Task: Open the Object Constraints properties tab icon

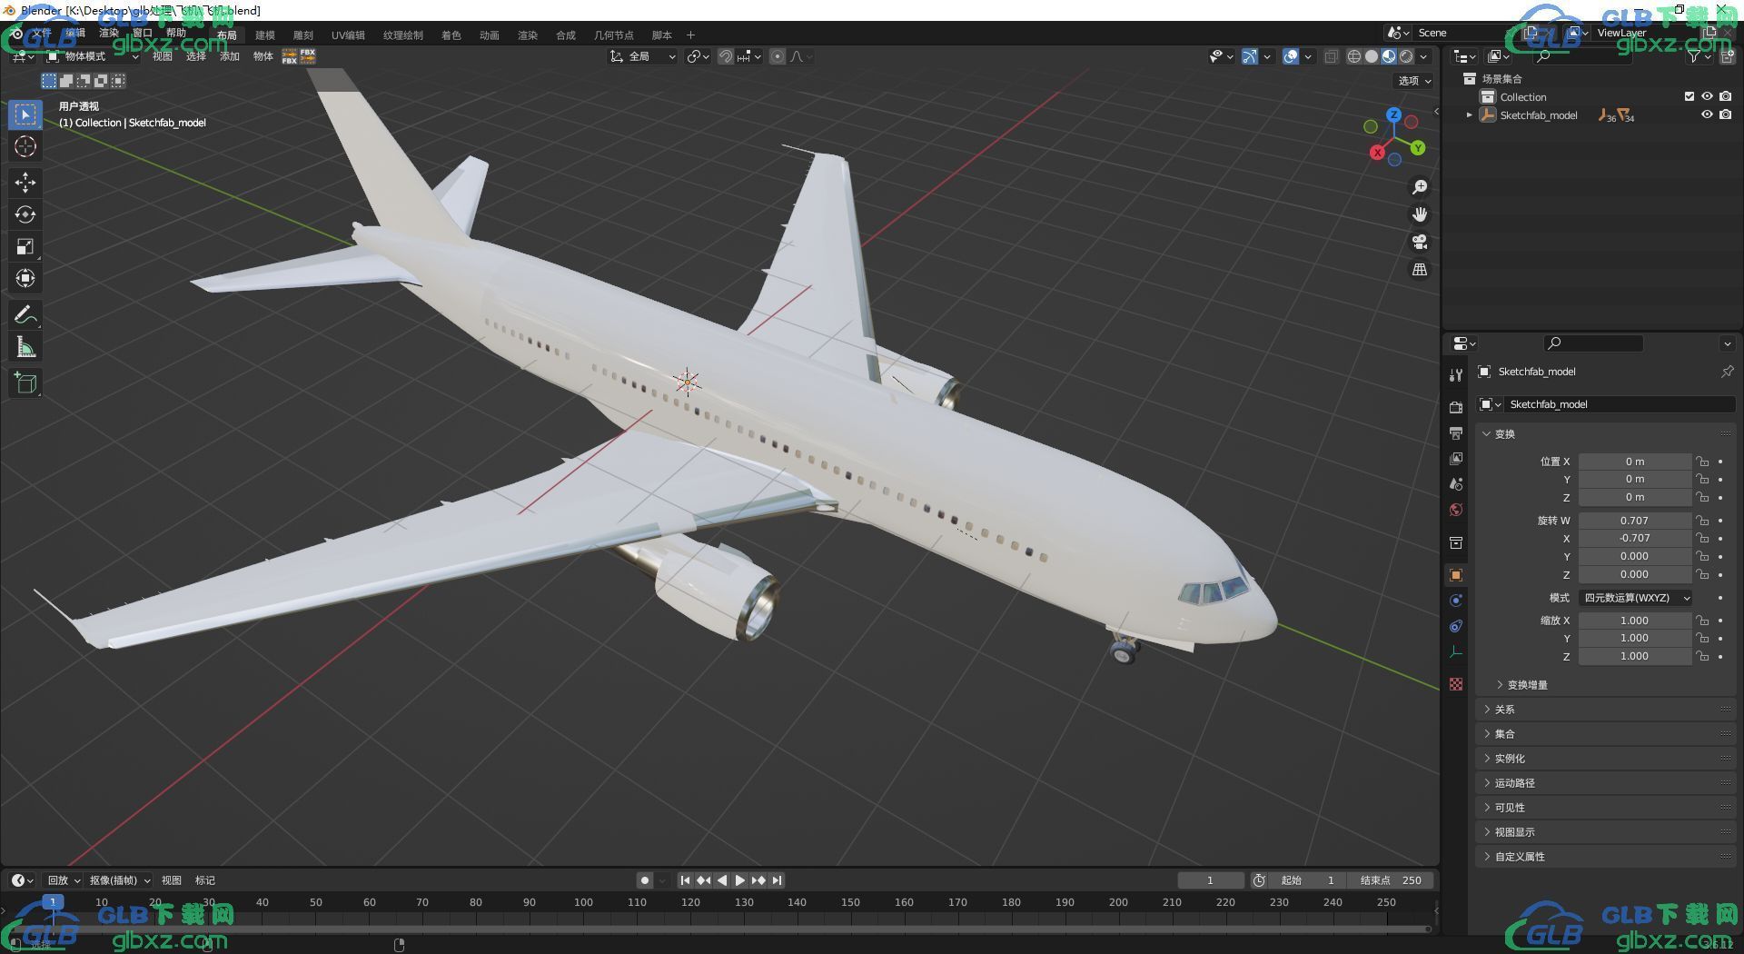Action: pyautogui.click(x=1456, y=626)
